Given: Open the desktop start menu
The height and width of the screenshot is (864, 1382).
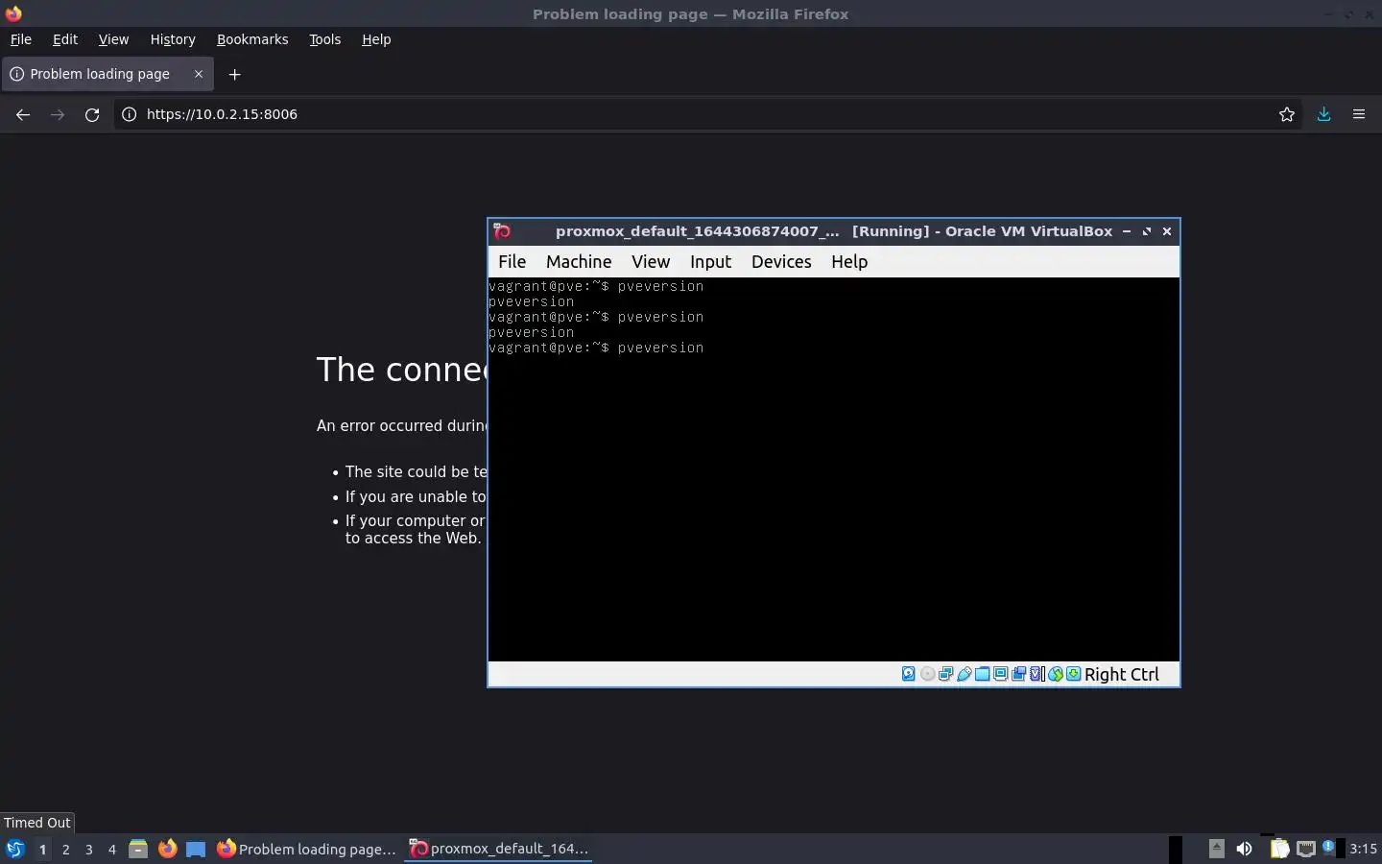Looking at the screenshot, I should tap(14, 849).
